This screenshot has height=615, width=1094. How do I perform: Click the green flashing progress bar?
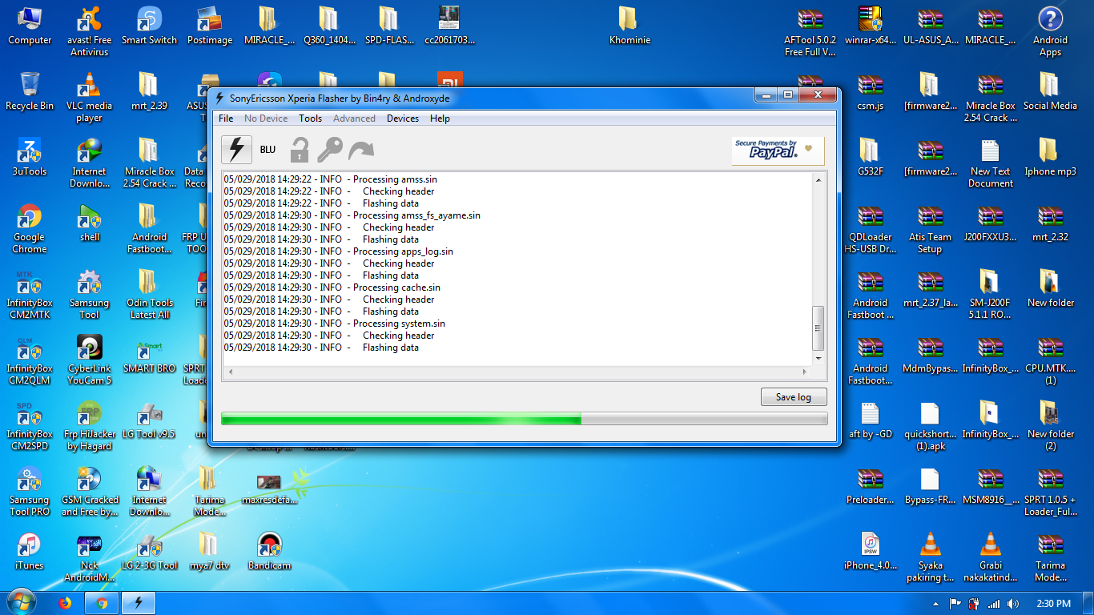click(524, 419)
